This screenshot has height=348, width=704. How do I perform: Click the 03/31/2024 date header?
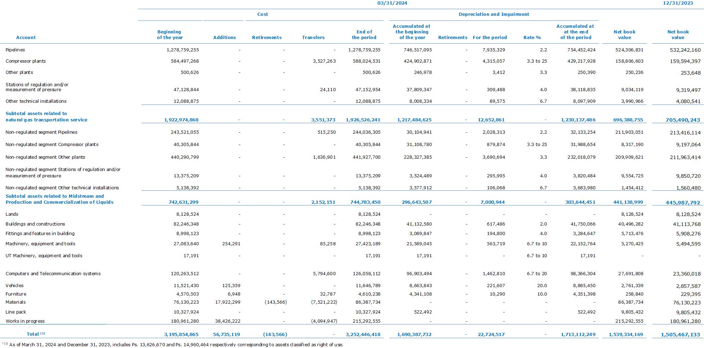392,3
